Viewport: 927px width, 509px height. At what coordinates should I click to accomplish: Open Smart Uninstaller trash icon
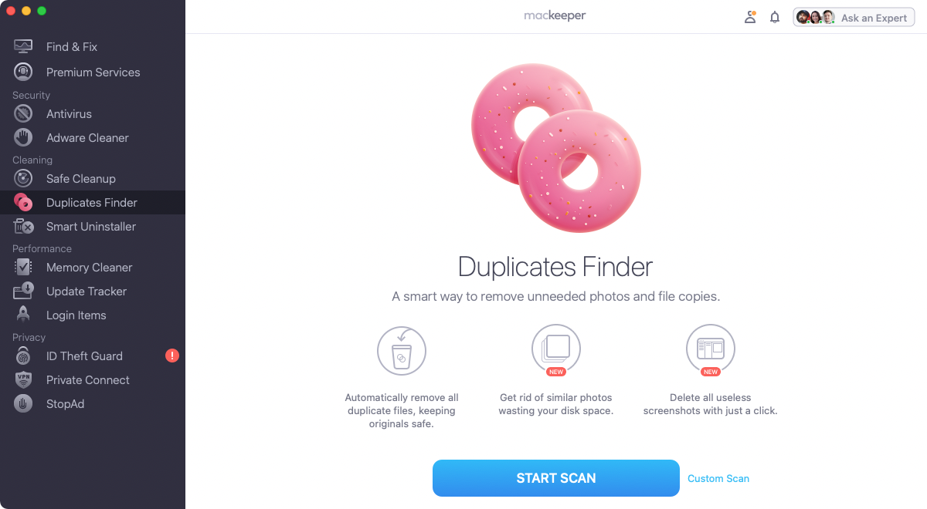click(x=23, y=226)
